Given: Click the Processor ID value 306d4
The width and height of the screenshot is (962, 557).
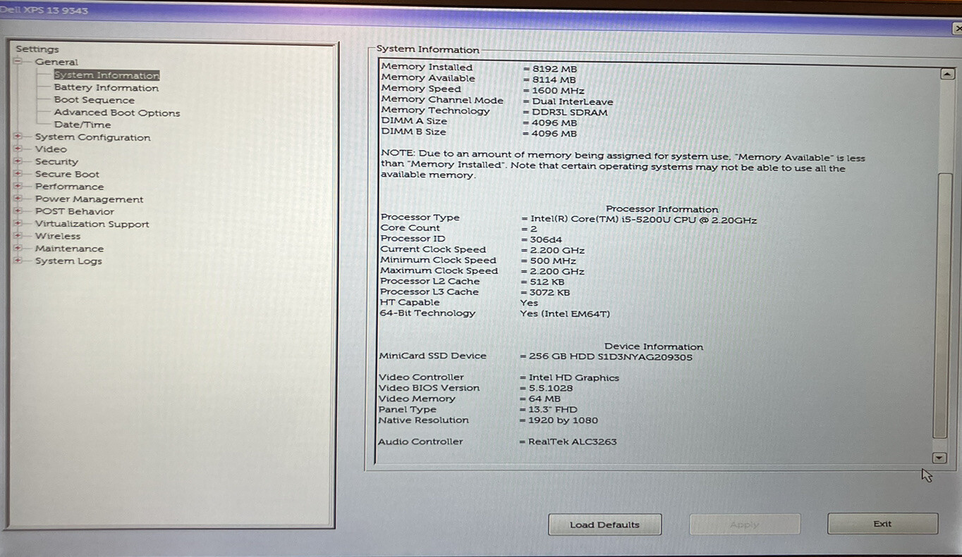Looking at the screenshot, I should (546, 239).
